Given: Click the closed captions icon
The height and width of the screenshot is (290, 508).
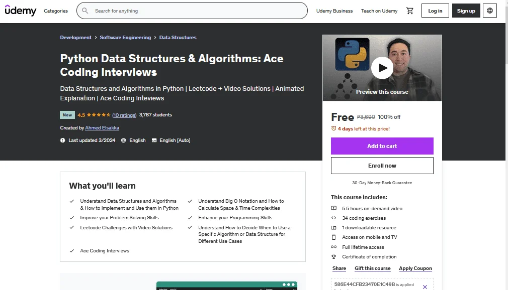Looking at the screenshot, I should point(154,140).
